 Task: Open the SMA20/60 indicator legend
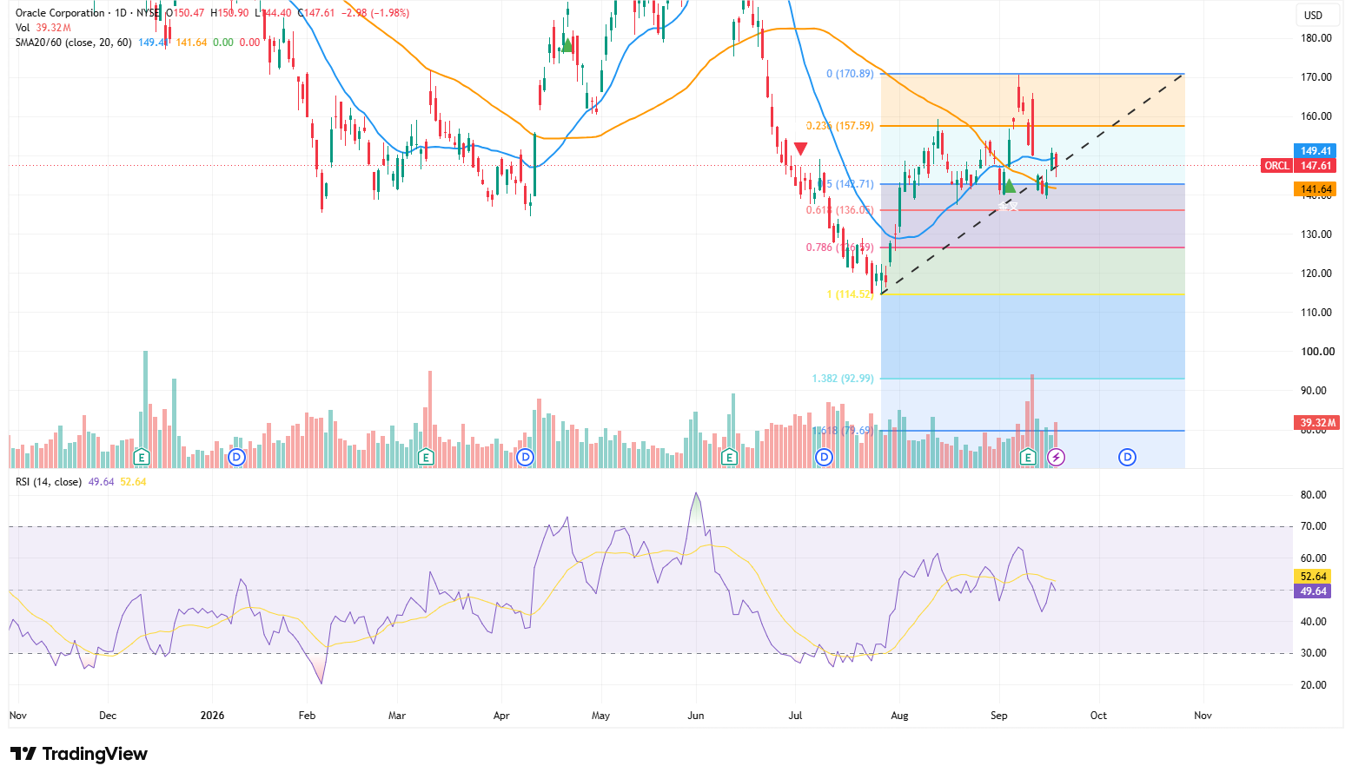point(74,43)
